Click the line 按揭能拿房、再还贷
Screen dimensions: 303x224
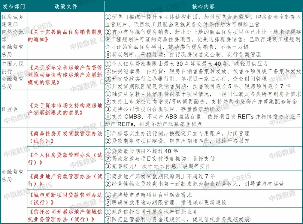pyautogui.click(x=203, y=71)
